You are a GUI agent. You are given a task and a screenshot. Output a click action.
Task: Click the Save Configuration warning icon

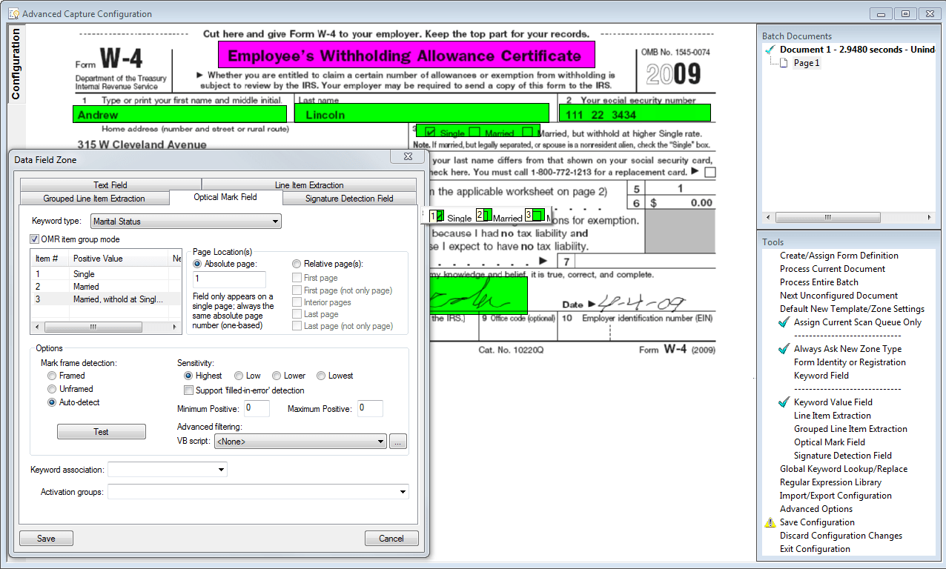770,522
